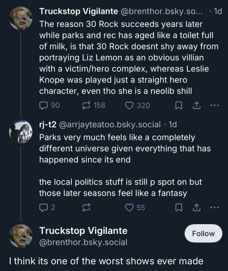Open avatar next to the Follow button
This screenshot has height=271, width=228.
point(21,236)
